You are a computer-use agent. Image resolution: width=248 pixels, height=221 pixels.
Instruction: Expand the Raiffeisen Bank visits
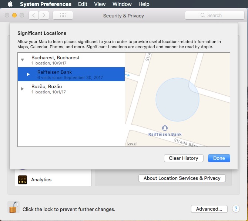pyautogui.click(x=28, y=74)
